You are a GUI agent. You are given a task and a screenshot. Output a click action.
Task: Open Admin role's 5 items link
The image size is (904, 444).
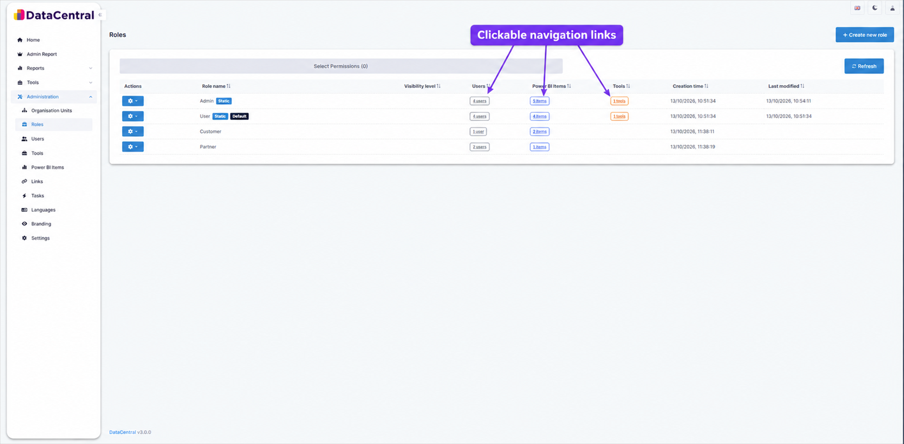540,101
